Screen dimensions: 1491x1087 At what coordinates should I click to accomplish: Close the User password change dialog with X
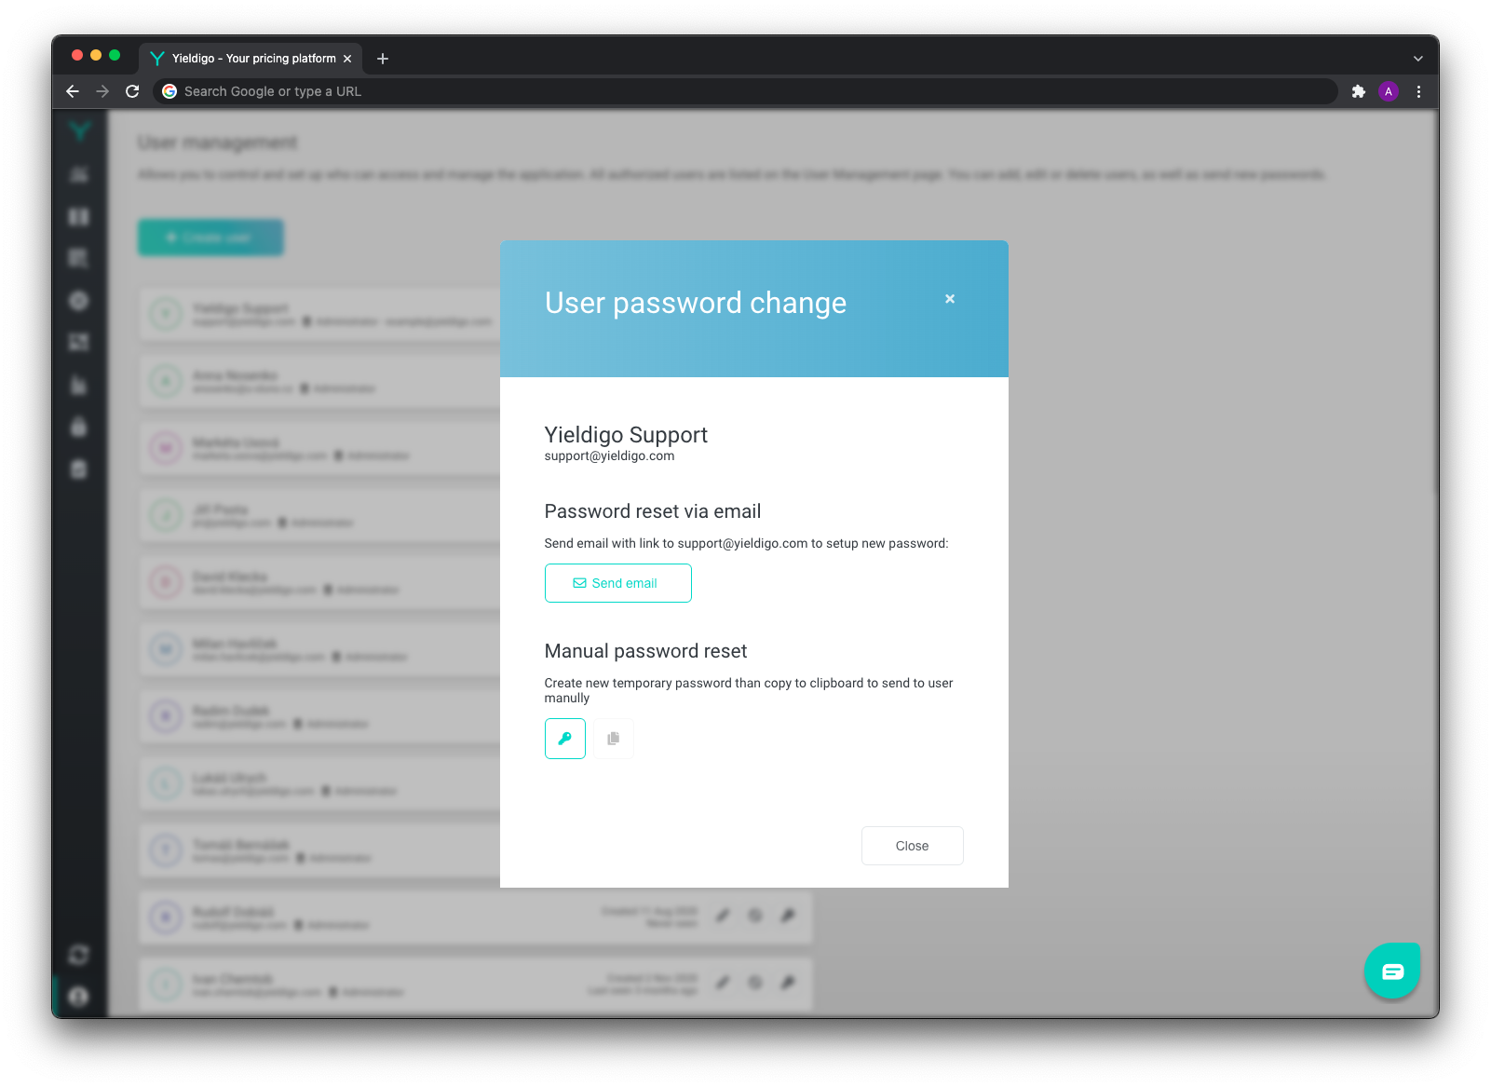(x=950, y=299)
